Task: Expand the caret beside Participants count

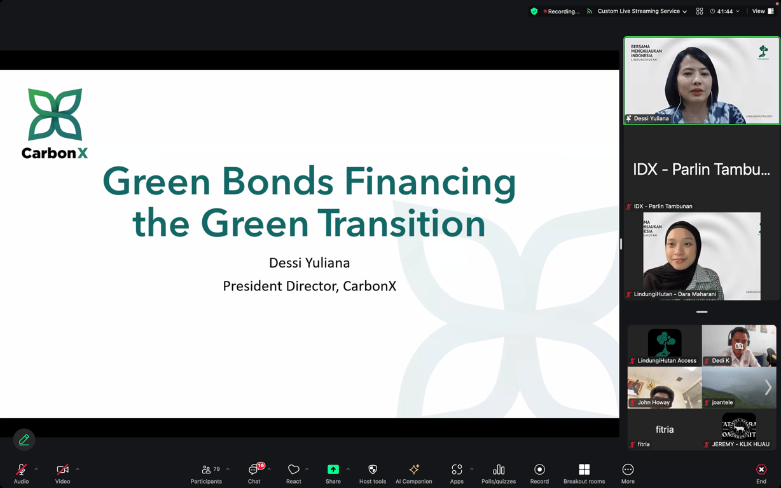Action: [228, 470]
